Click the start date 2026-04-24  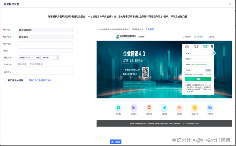(25, 57)
